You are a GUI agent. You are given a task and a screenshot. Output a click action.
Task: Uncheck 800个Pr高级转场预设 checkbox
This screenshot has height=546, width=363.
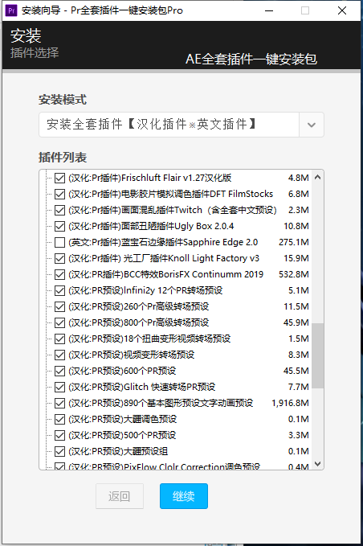(x=59, y=322)
